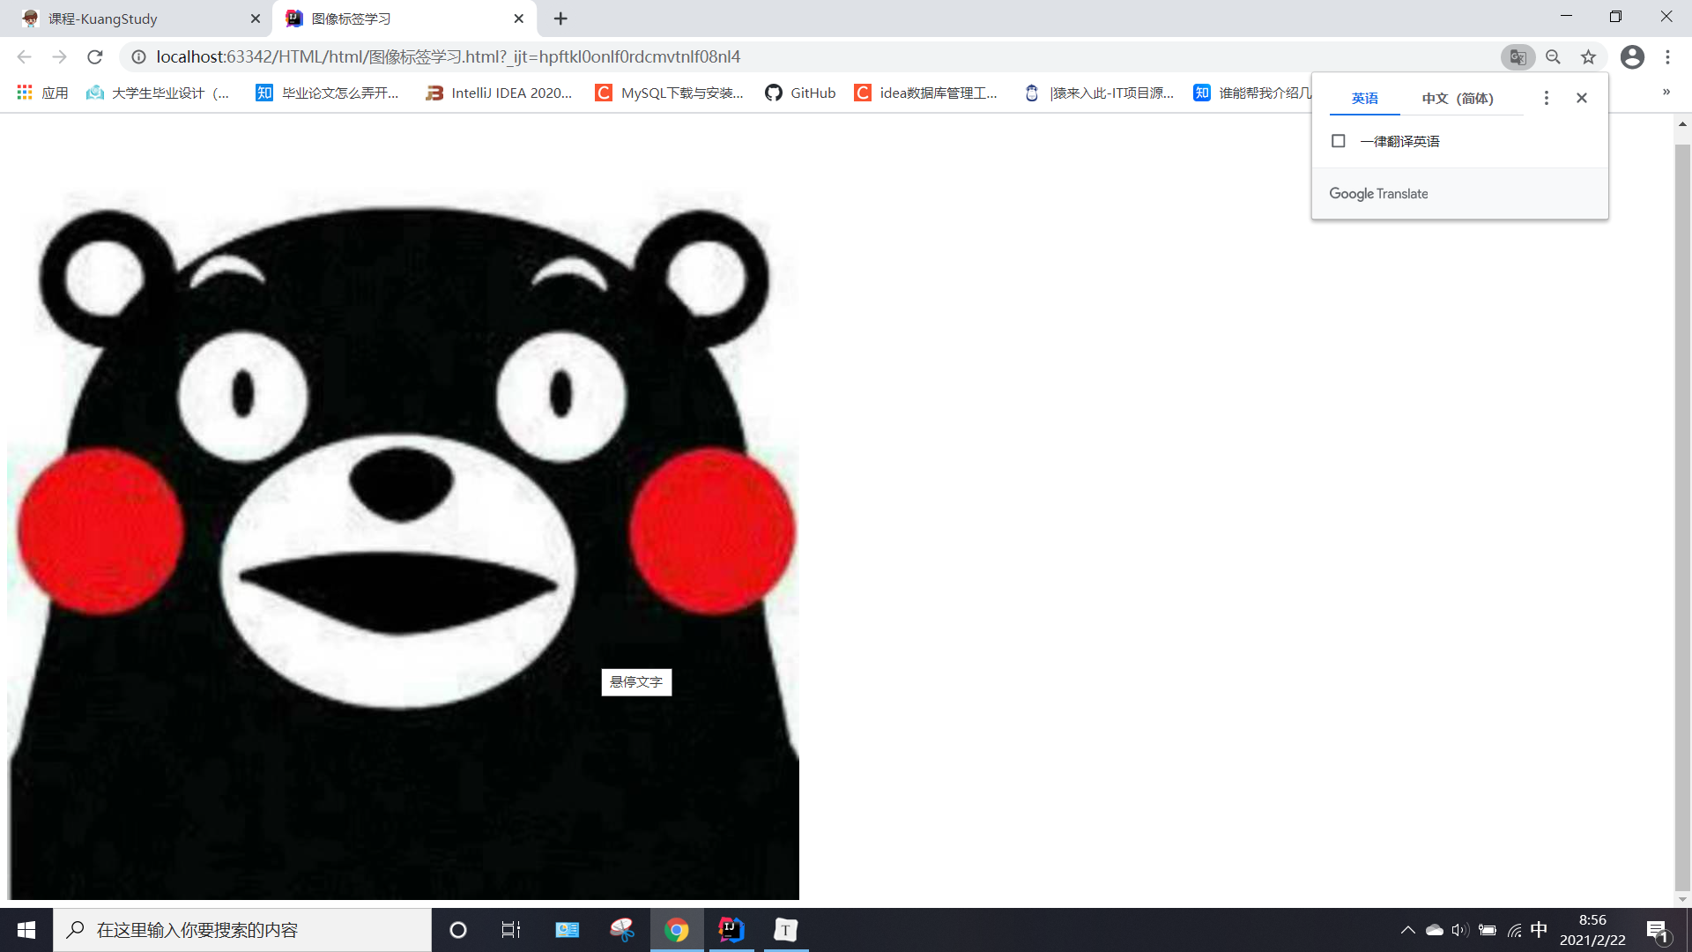Open translate options three-dot menu
The width and height of the screenshot is (1692, 952).
click(1546, 98)
